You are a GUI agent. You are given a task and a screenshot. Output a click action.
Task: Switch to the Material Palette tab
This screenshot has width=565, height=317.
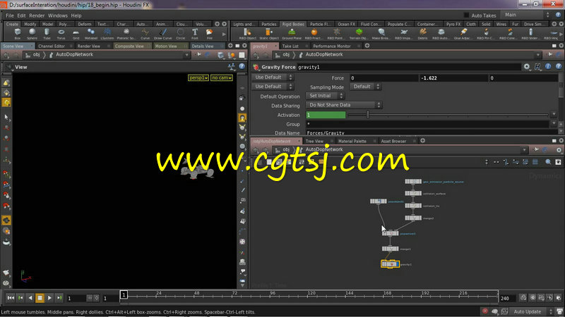point(352,142)
